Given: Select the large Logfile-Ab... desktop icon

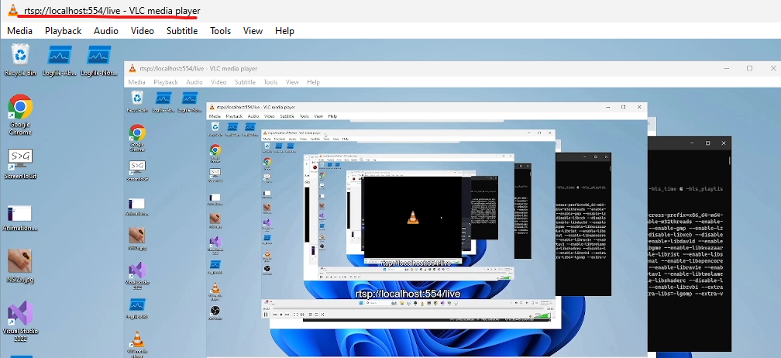Looking at the screenshot, I should click(59, 60).
